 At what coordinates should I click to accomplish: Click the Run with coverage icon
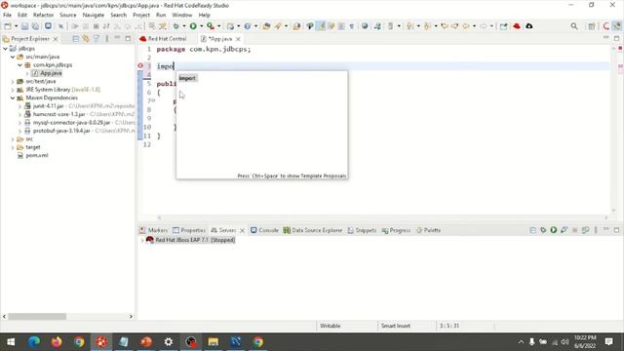coord(211,26)
